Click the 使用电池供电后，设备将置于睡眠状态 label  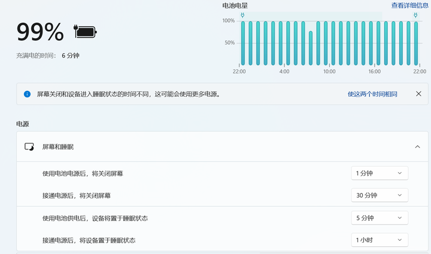pos(95,218)
